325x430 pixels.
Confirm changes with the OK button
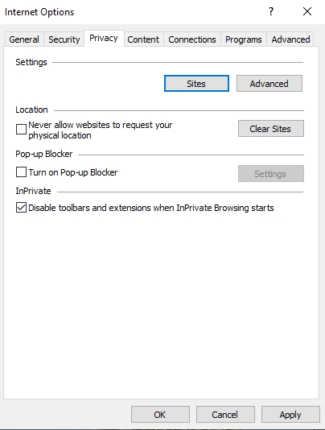click(x=160, y=415)
